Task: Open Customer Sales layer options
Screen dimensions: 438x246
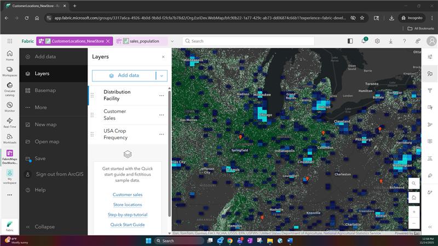Action: click(x=162, y=115)
